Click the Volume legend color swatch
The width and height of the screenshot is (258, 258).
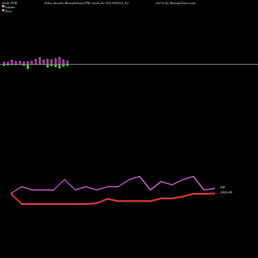click(3, 6)
